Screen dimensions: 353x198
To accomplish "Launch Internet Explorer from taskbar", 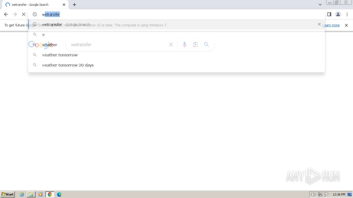I will tap(22, 194).
